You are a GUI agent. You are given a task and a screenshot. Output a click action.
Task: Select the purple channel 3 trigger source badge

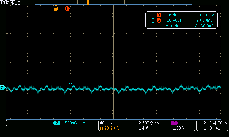tap(174, 123)
